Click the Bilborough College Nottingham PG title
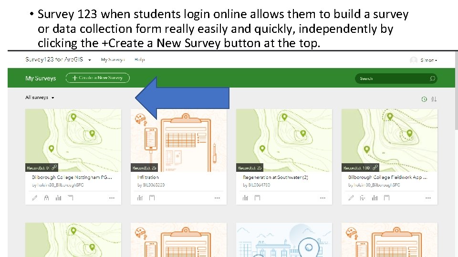The height and width of the screenshot is (257, 458). 72,177
